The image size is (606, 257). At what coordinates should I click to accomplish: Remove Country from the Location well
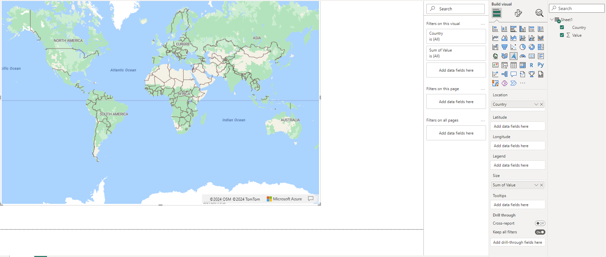[541, 104]
